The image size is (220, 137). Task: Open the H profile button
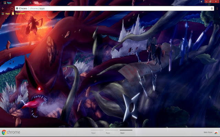point(201,1)
